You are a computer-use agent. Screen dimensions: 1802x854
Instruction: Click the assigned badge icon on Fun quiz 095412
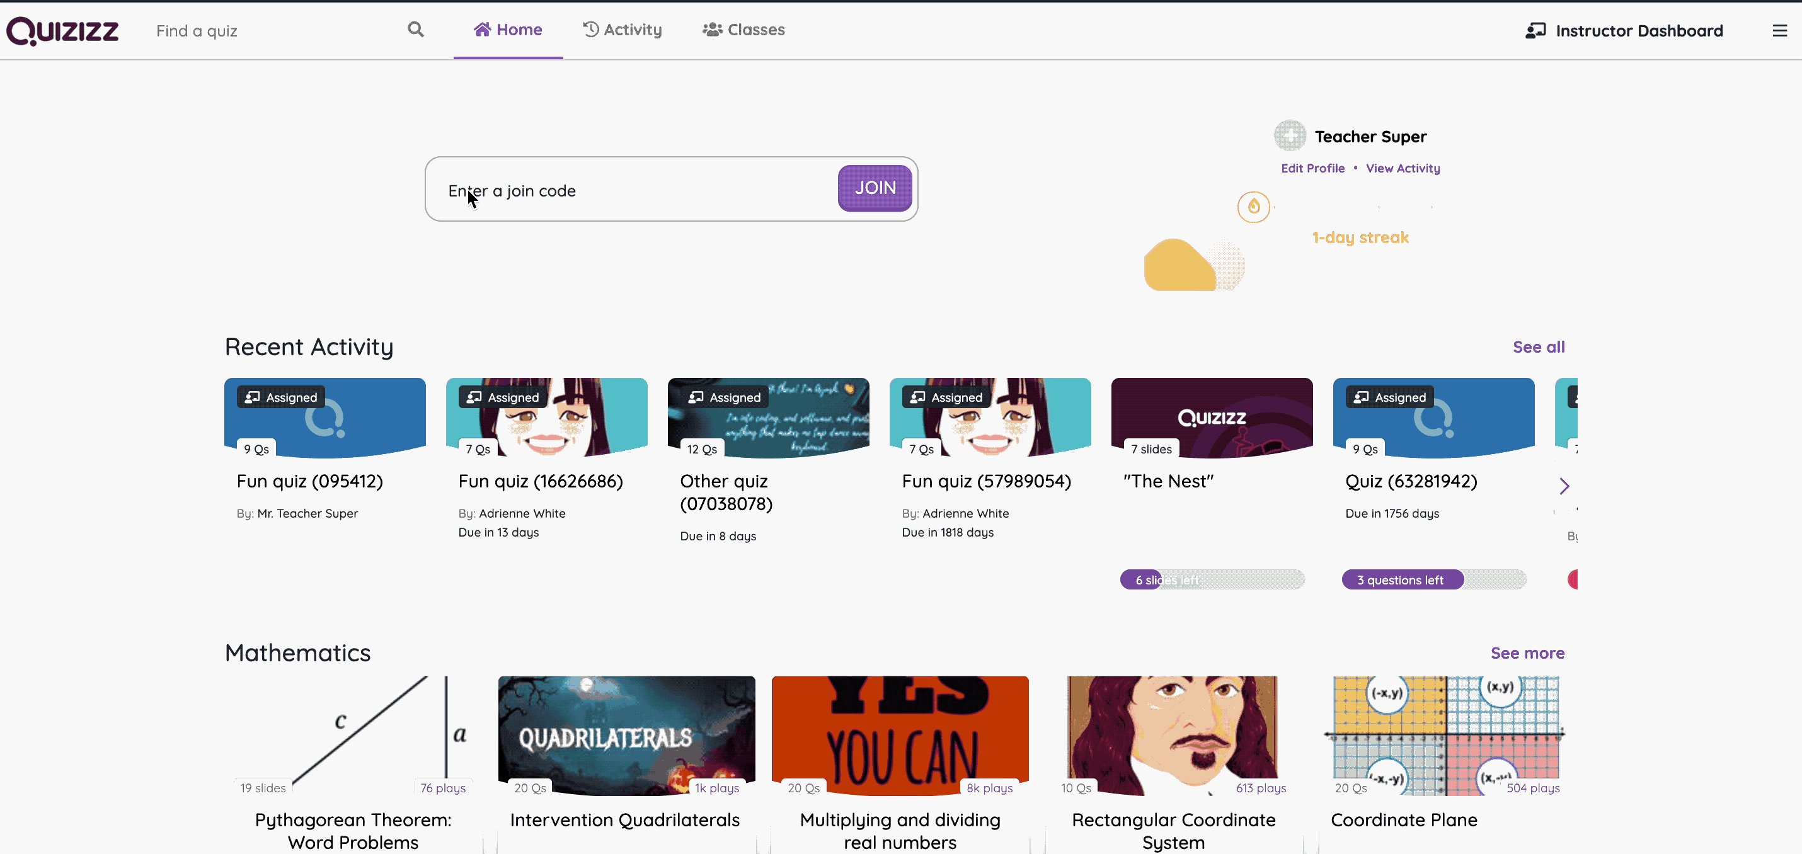point(254,397)
